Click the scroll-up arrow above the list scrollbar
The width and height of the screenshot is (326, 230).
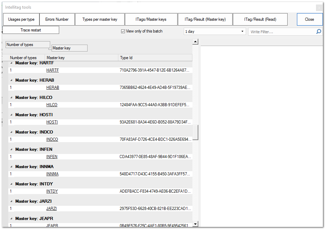(195, 41)
